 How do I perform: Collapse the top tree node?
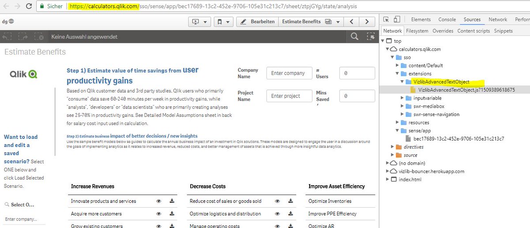[382, 41]
